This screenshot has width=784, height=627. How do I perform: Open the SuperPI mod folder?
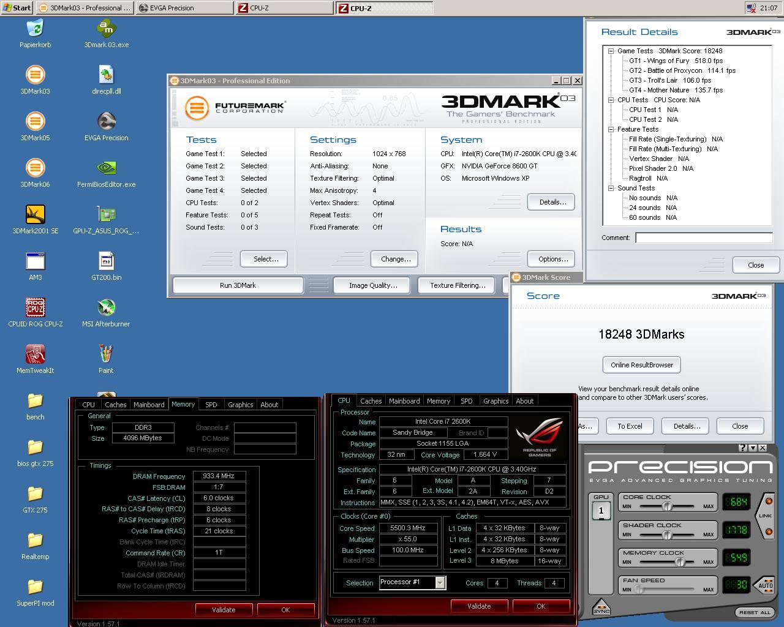pos(35,592)
